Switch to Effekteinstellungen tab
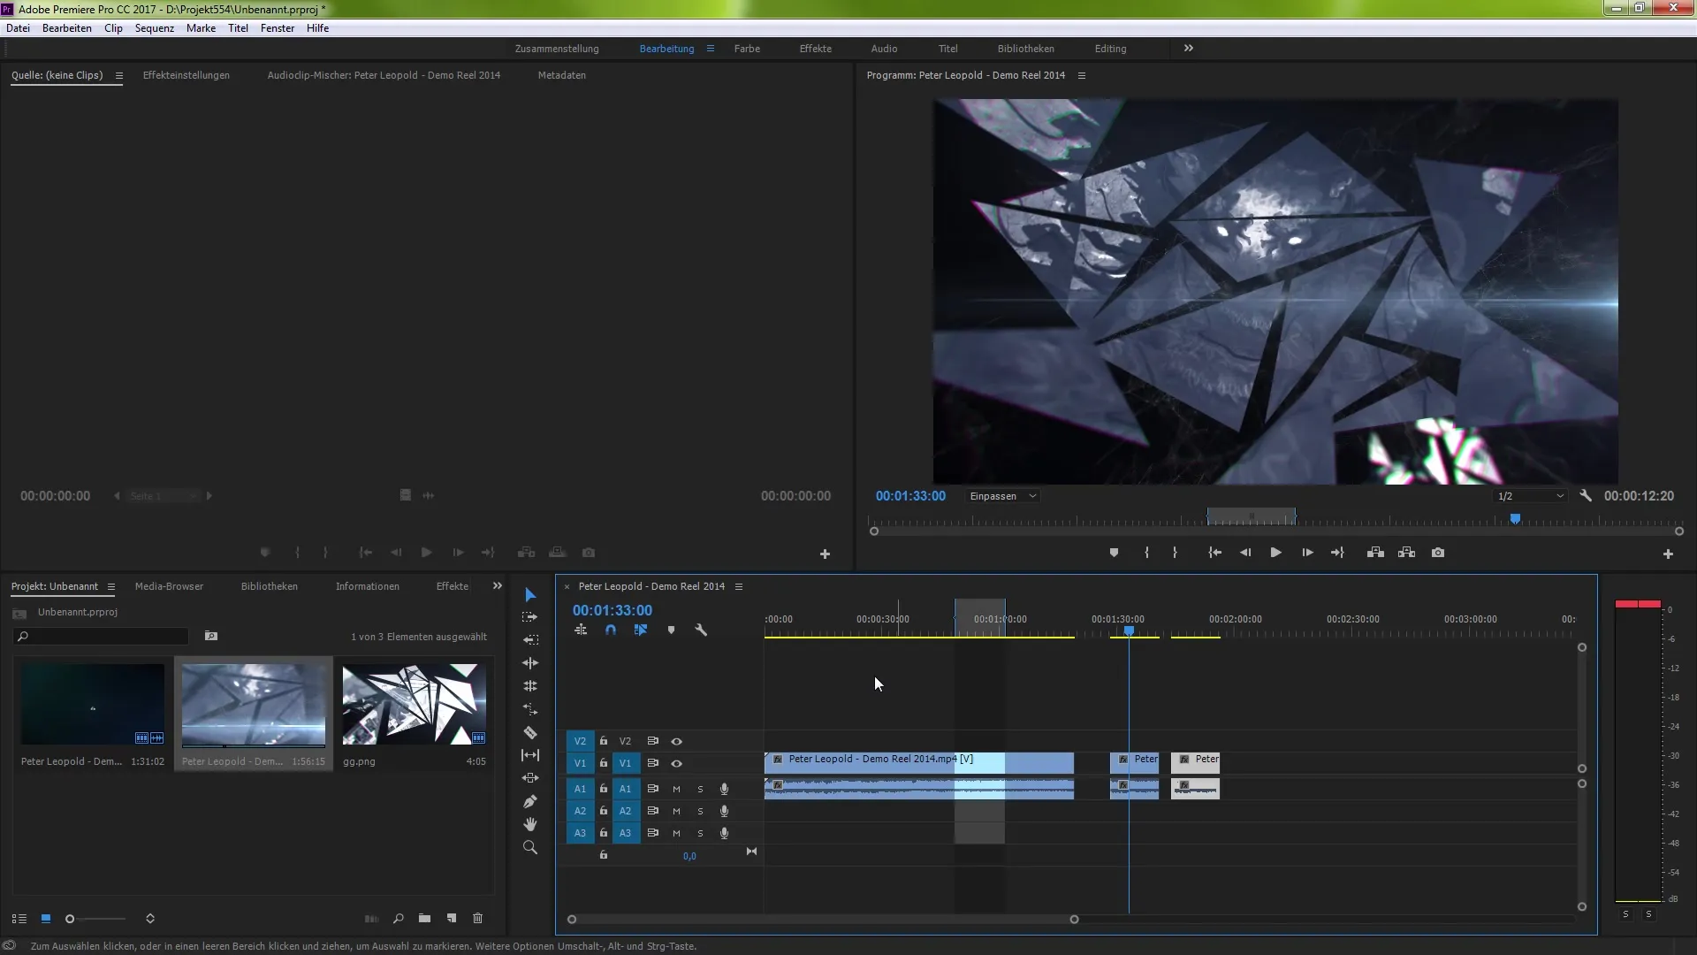This screenshot has height=955, width=1697. click(x=186, y=75)
